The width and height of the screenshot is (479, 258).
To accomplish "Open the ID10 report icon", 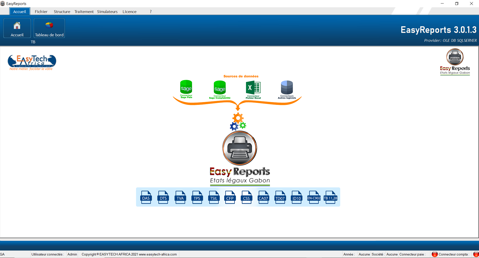I will click(297, 197).
